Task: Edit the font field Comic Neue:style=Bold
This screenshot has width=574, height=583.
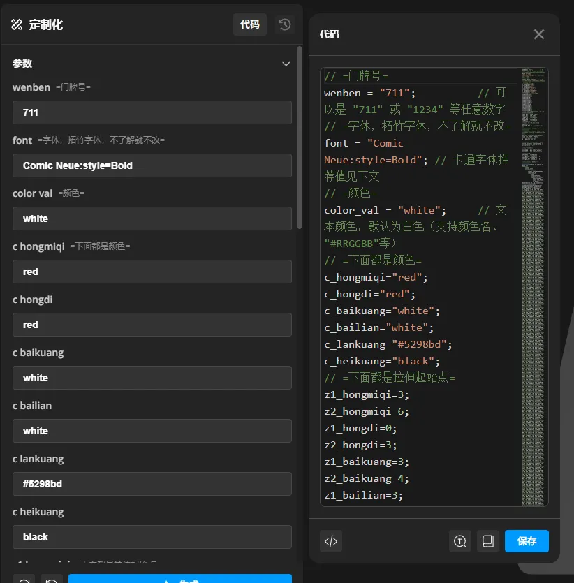Action: tap(152, 165)
